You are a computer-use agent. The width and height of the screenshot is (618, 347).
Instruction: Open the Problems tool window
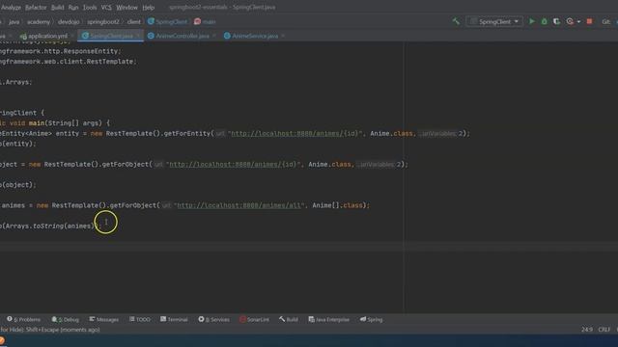pyautogui.click(x=23, y=319)
